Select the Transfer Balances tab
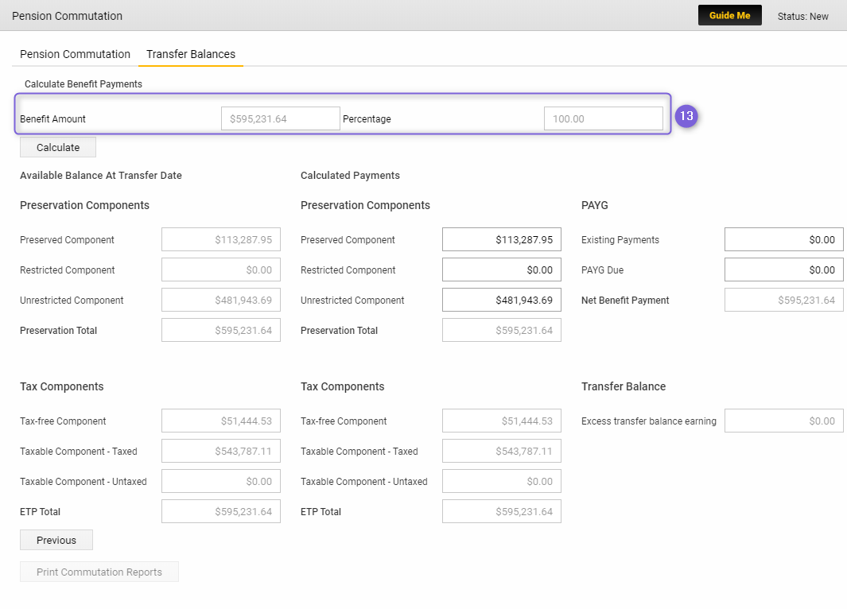Image resolution: width=847 pixels, height=609 pixels. click(191, 54)
